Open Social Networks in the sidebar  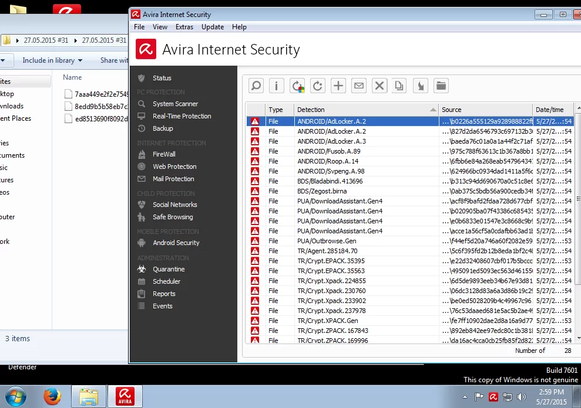175,205
